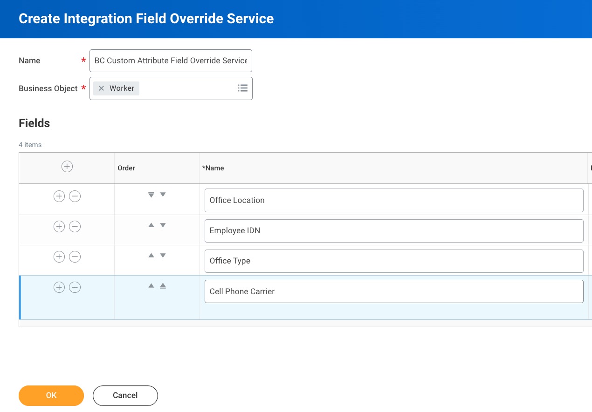
Task: Cancel the override service creation
Action: coord(125,395)
